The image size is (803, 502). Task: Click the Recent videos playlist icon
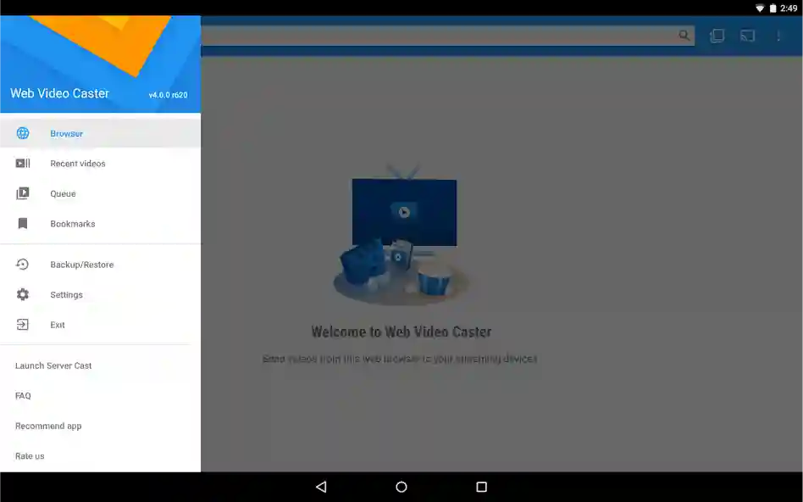tap(23, 164)
